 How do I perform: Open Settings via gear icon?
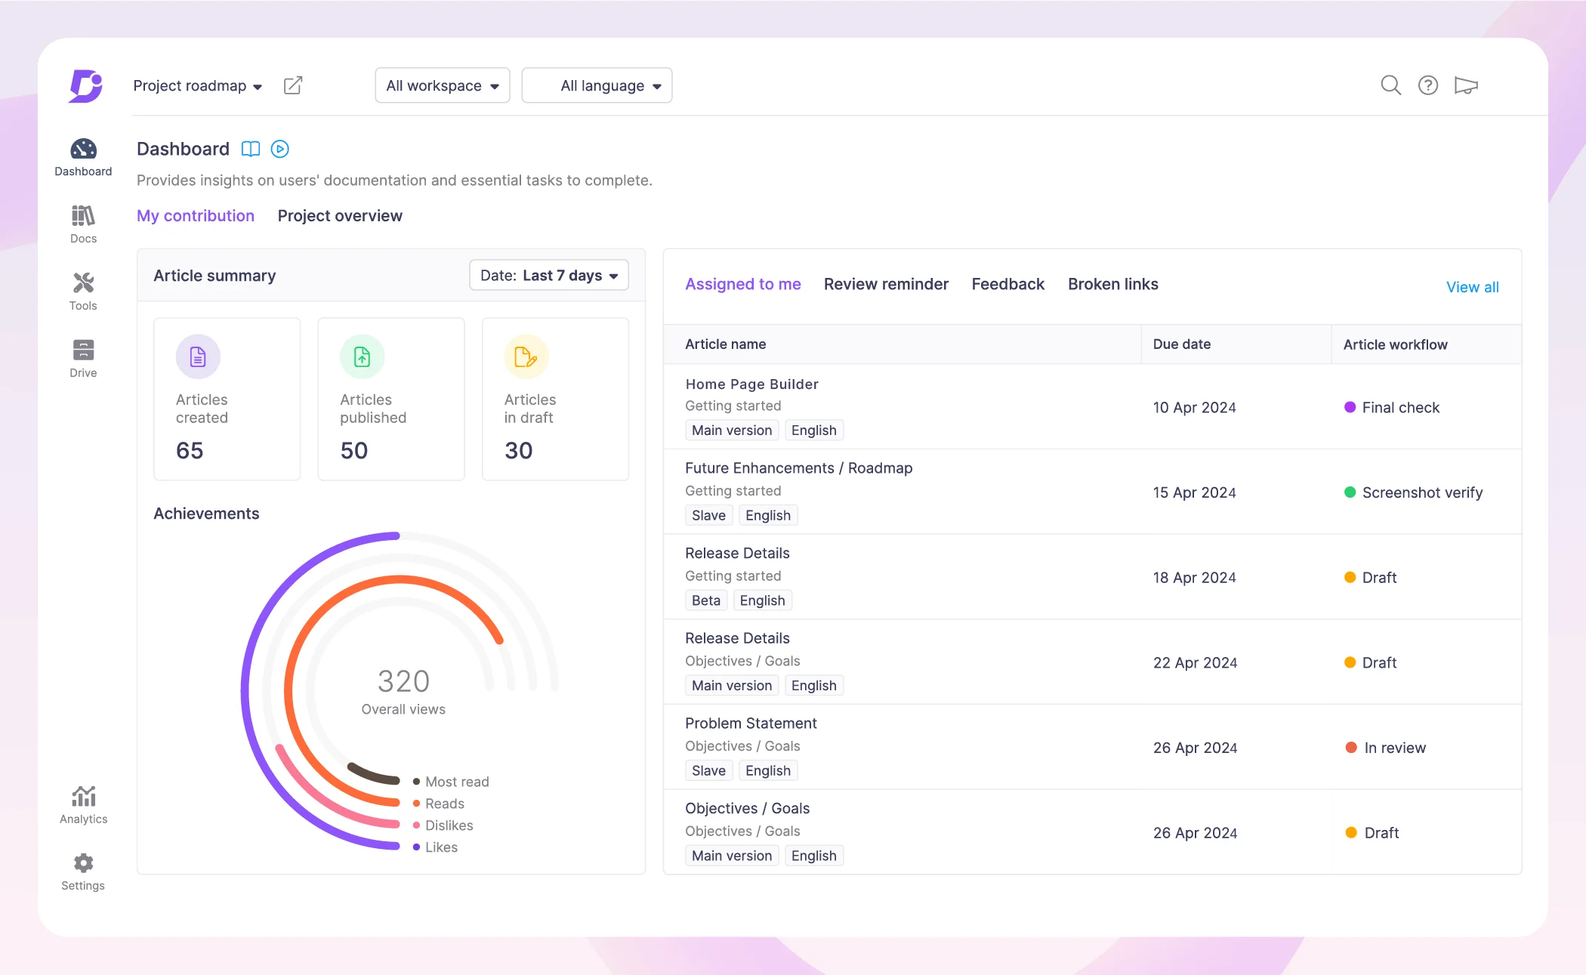tap(83, 863)
